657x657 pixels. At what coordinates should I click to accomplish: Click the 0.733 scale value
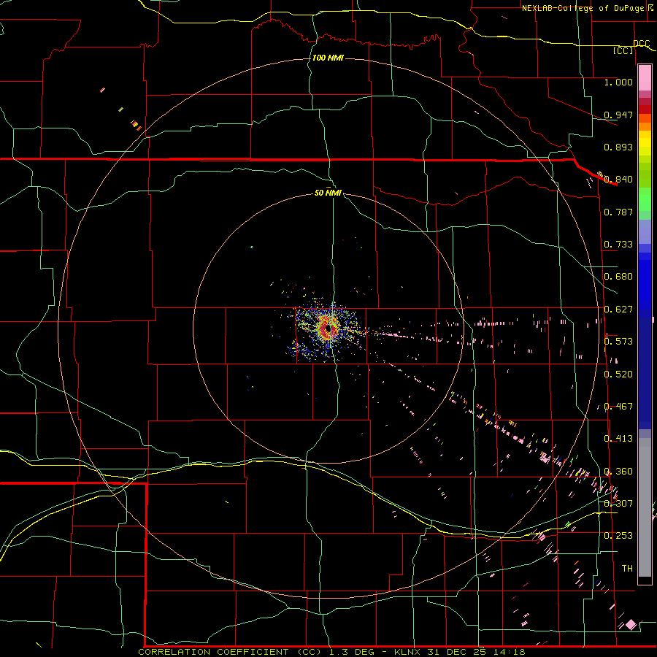618,245
